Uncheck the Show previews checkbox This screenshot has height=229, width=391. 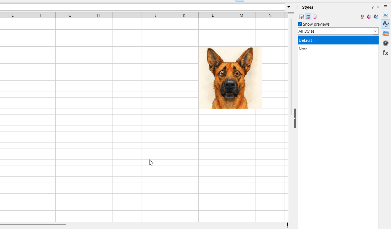point(300,24)
